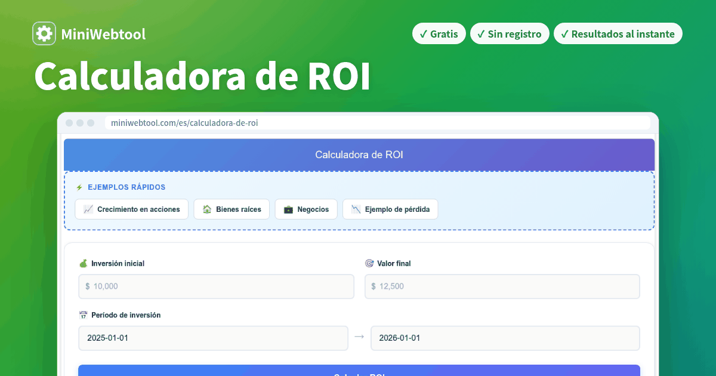Click the Valor final label
This screenshot has width=716, height=376.
[x=394, y=263]
